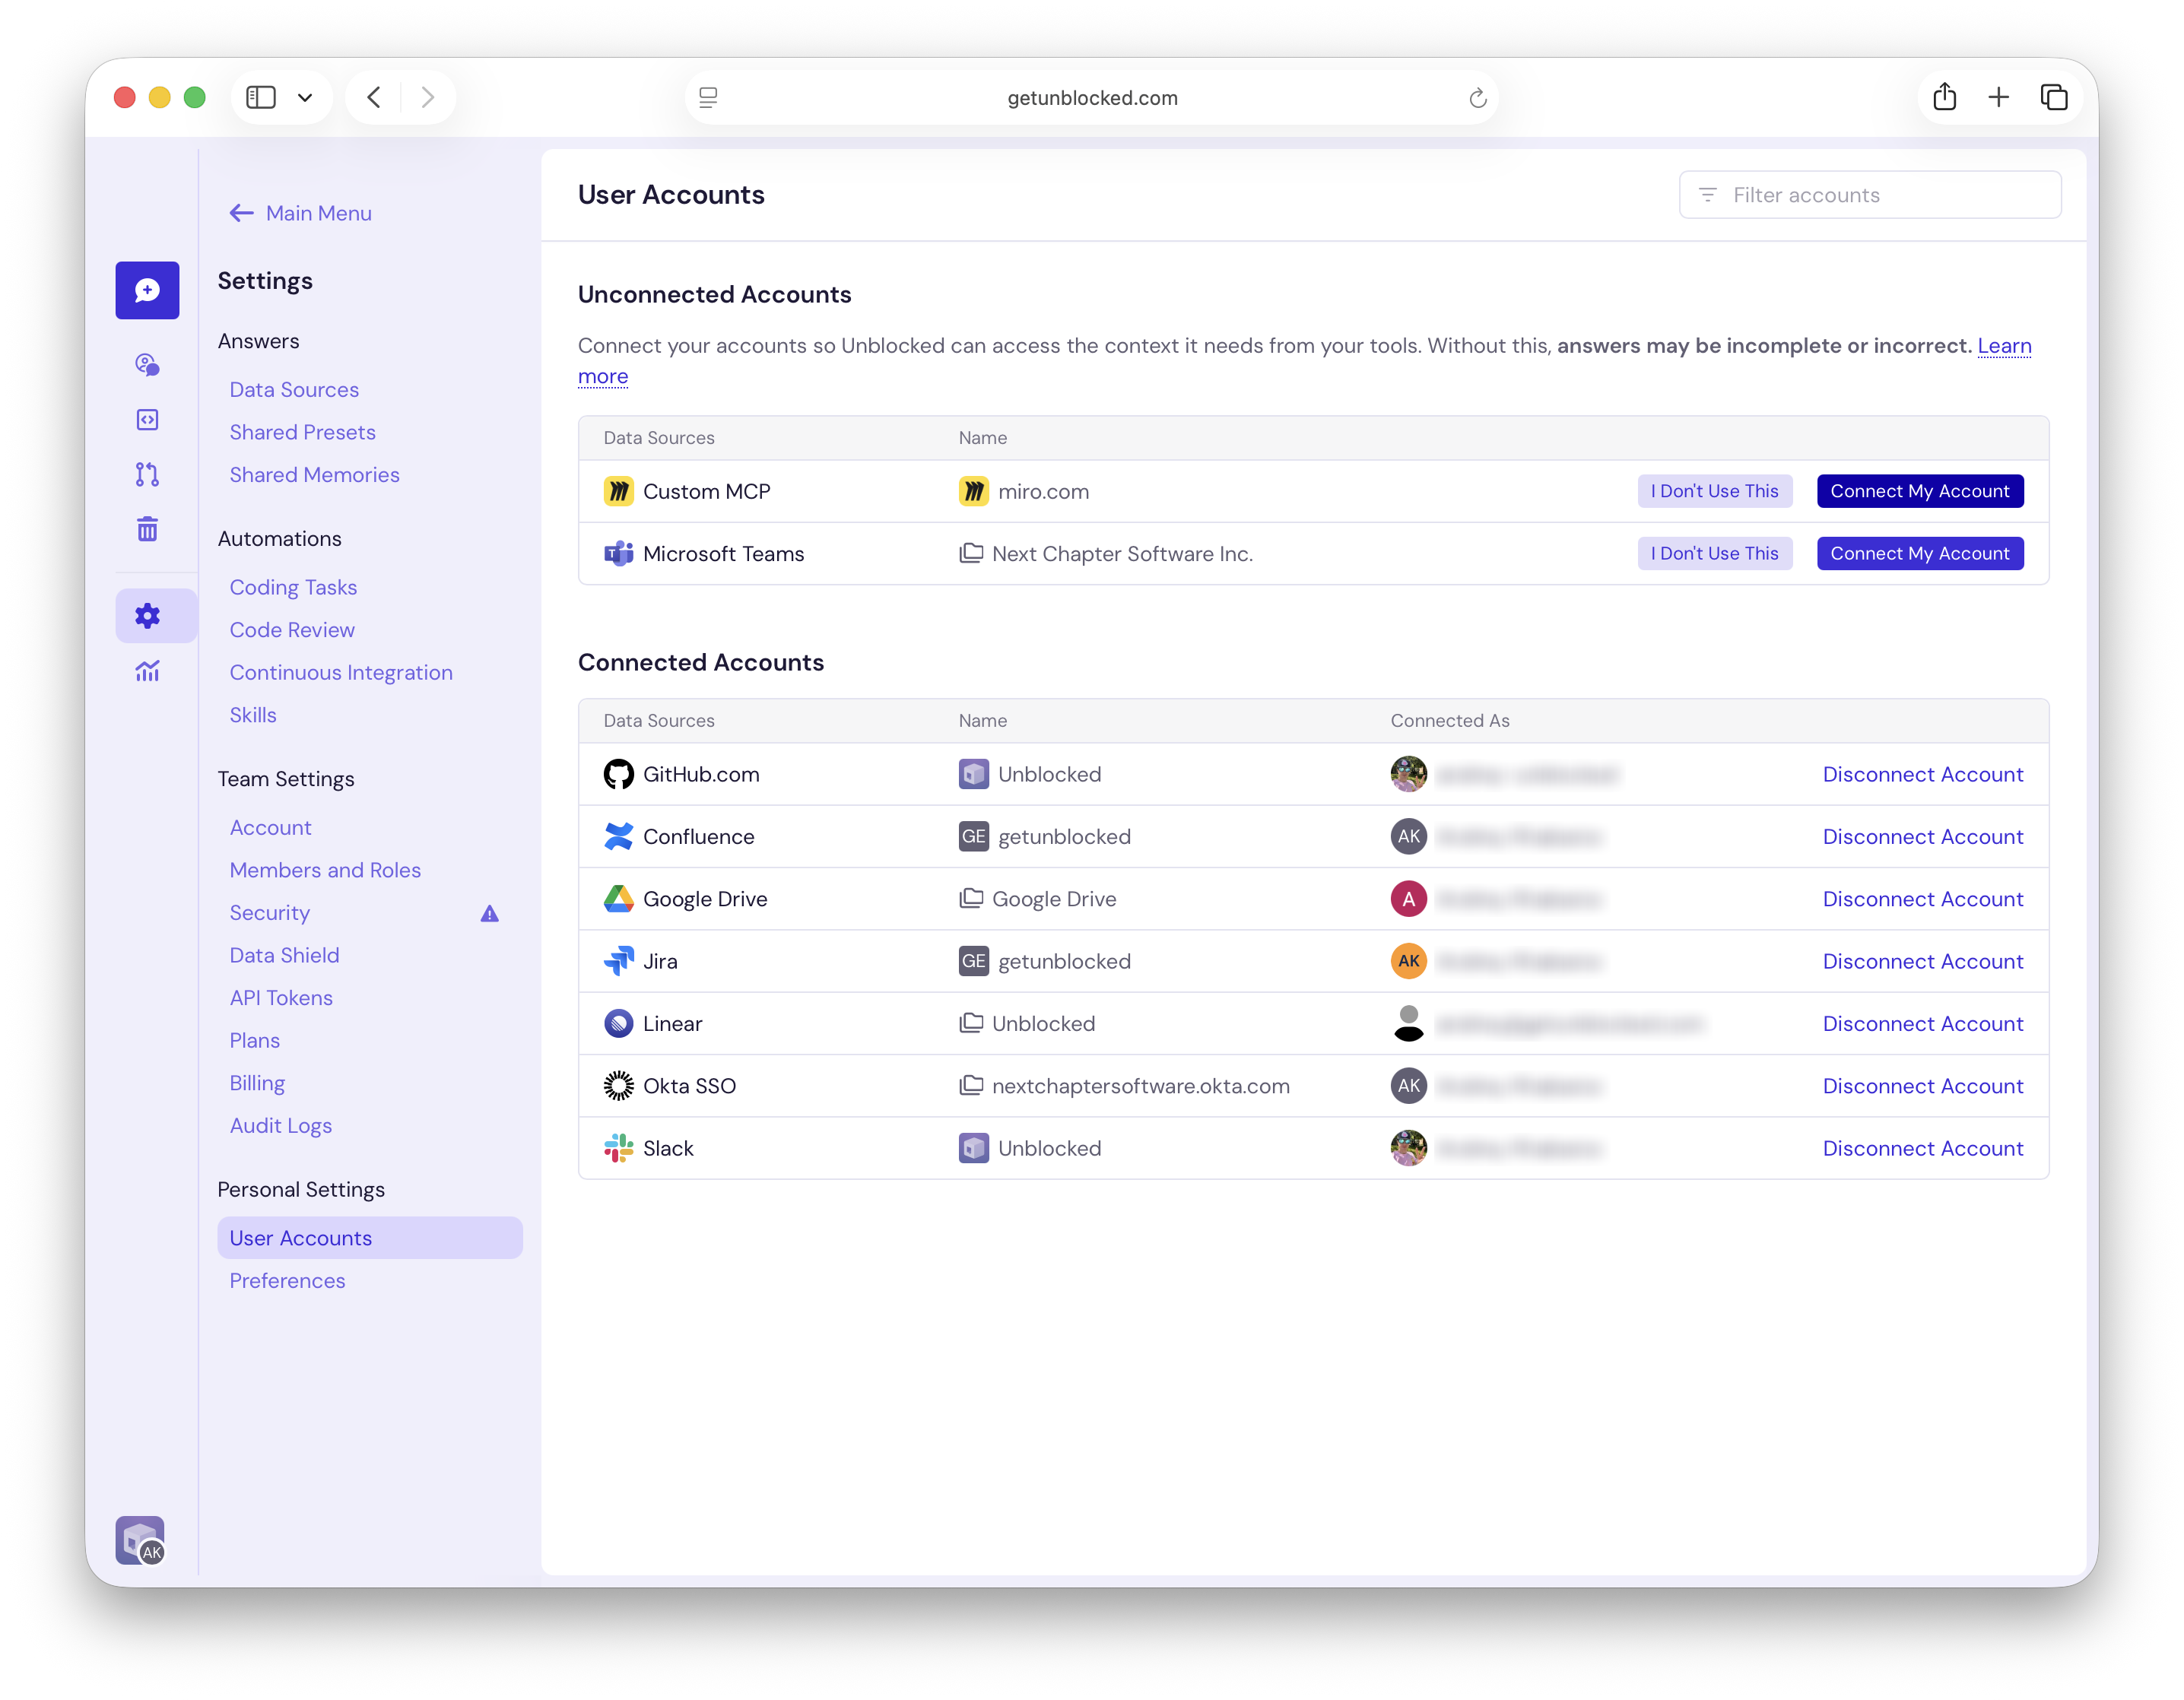Click the Google Drive data source row

1313,899
